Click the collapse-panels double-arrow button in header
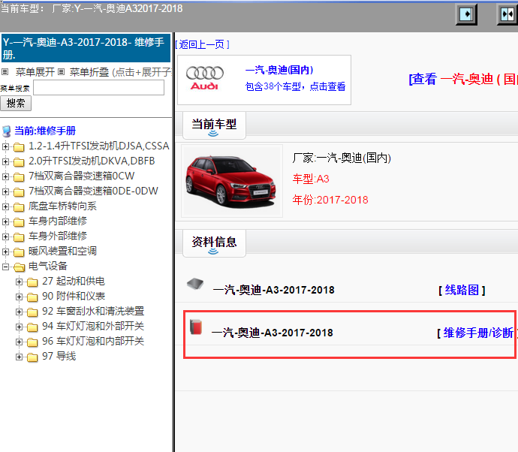 (x=507, y=14)
